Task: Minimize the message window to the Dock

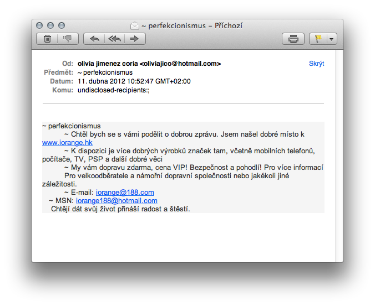Action: (50, 25)
